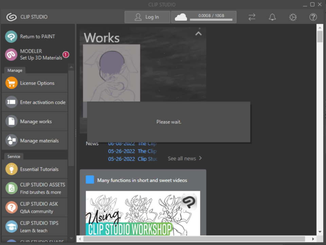The width and height of the screenshot is (326, 245).
Task: Click the main vertical scrollbar thumb
Action: click(x=320, y=37)
